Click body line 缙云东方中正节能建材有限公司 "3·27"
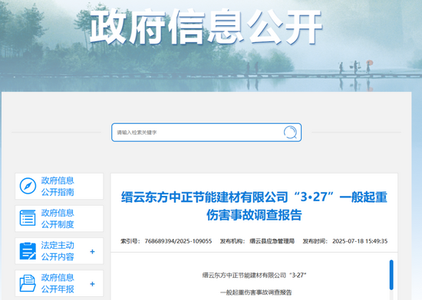Image resolution: width=422 pixels, height=300 pixels. click(x=255, y=275)
